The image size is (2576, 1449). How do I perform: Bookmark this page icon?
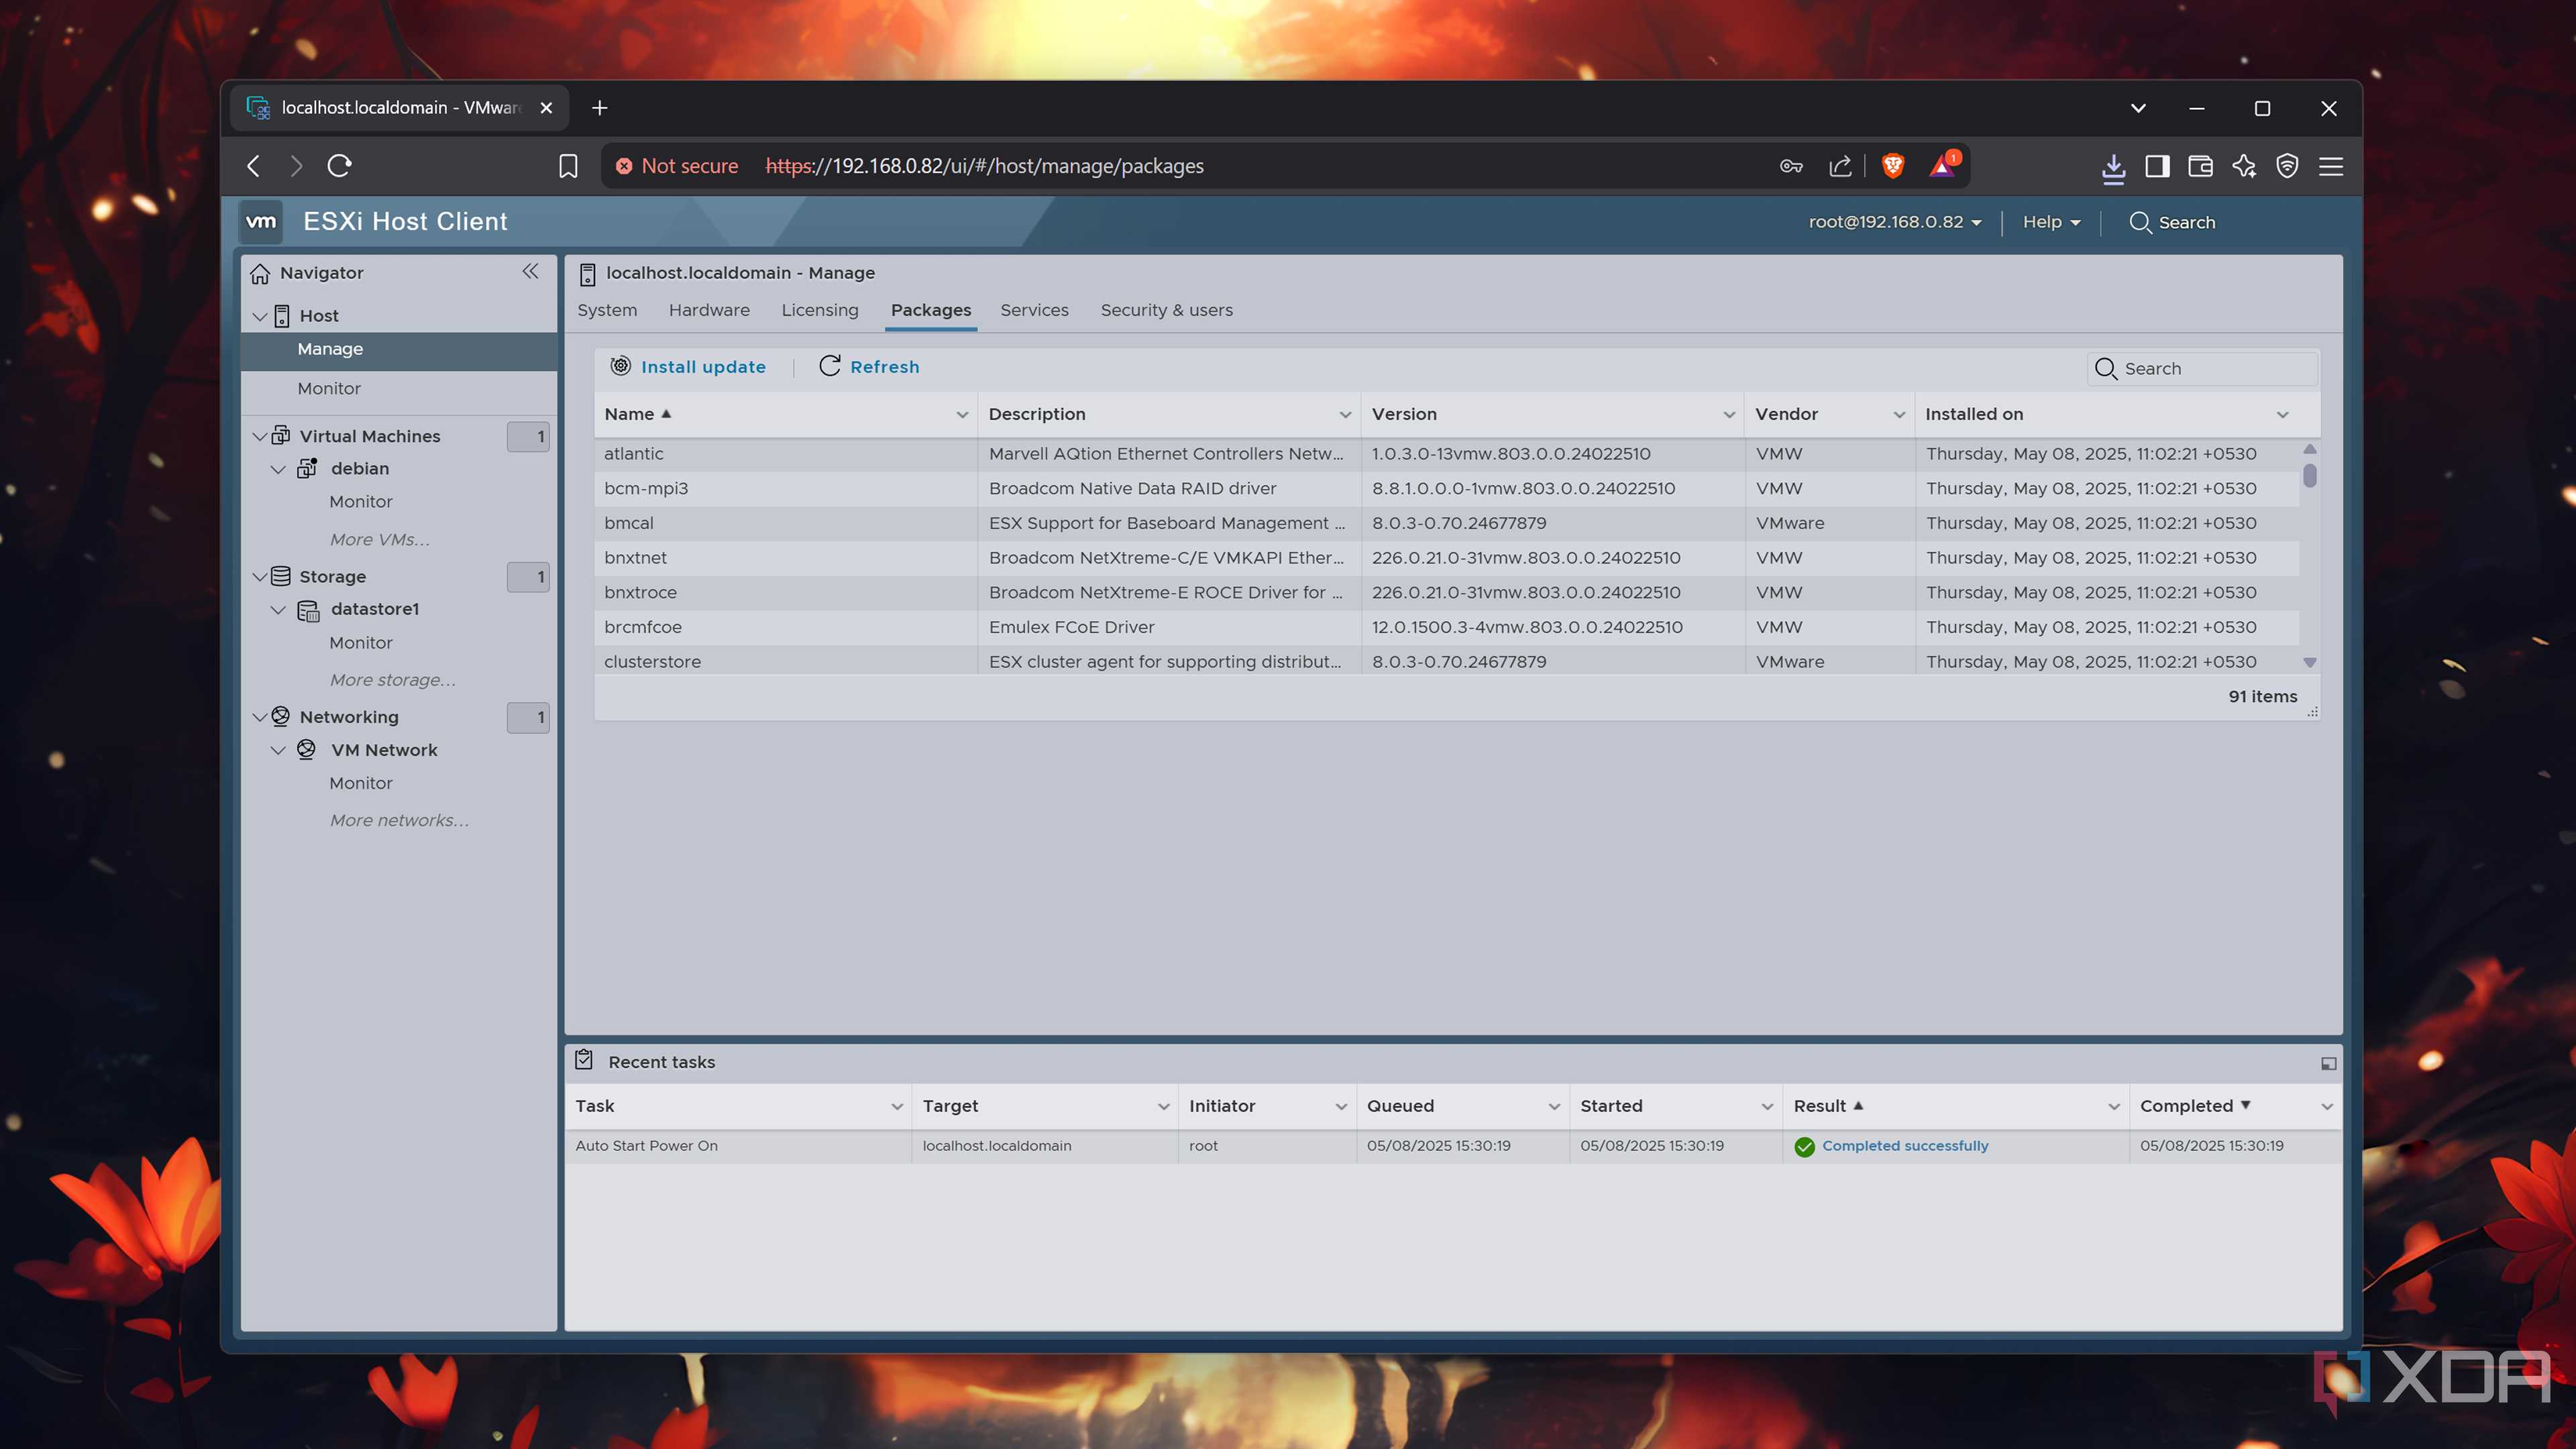[x=568, y=166]
